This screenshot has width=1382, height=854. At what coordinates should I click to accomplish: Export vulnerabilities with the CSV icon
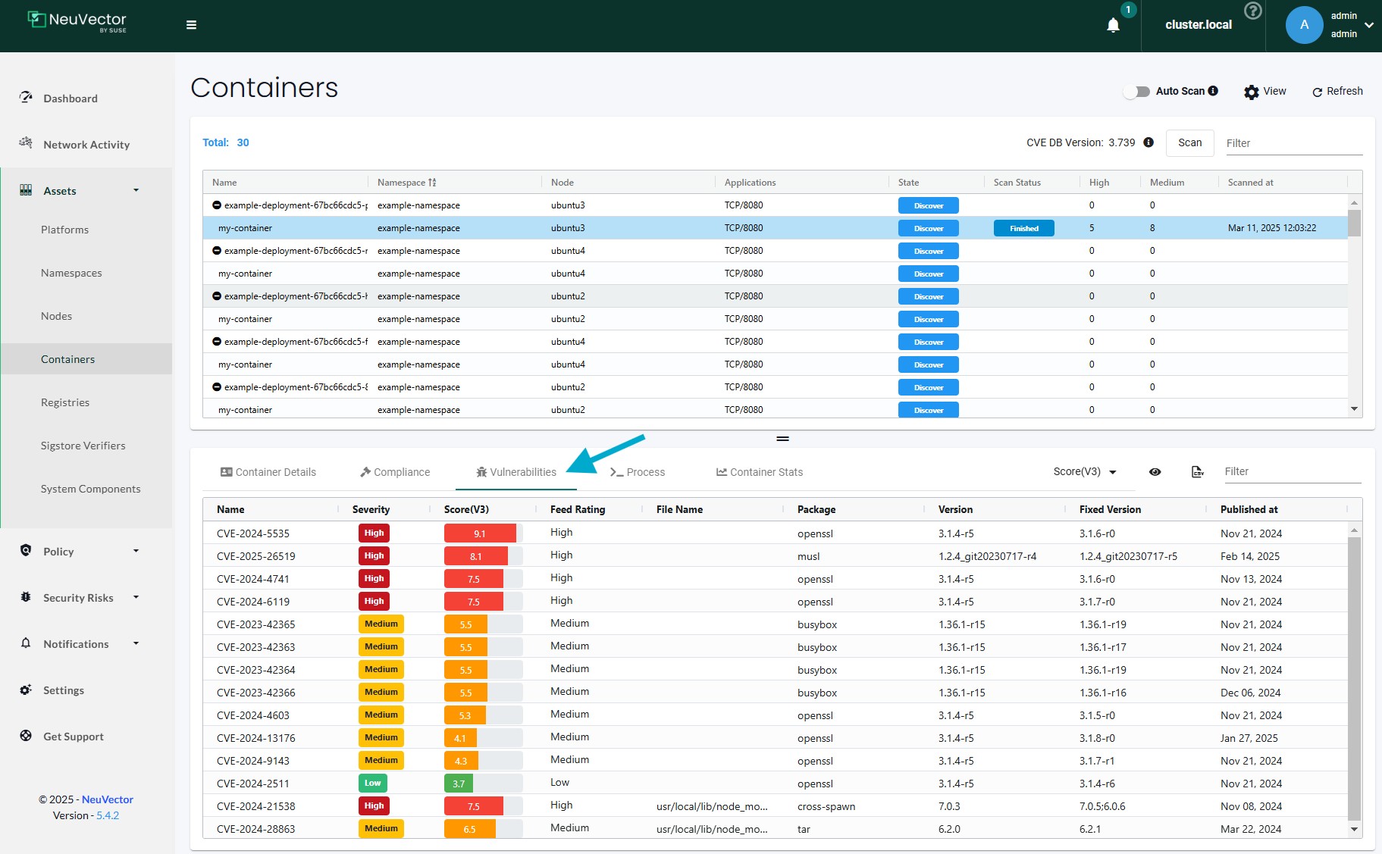tap(1196, 471)
